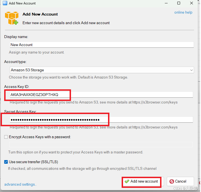Screen dimensions: 201x192
Task: Click the 'Display name:' label
Action: pyautogui.click(x=16, y=37)
